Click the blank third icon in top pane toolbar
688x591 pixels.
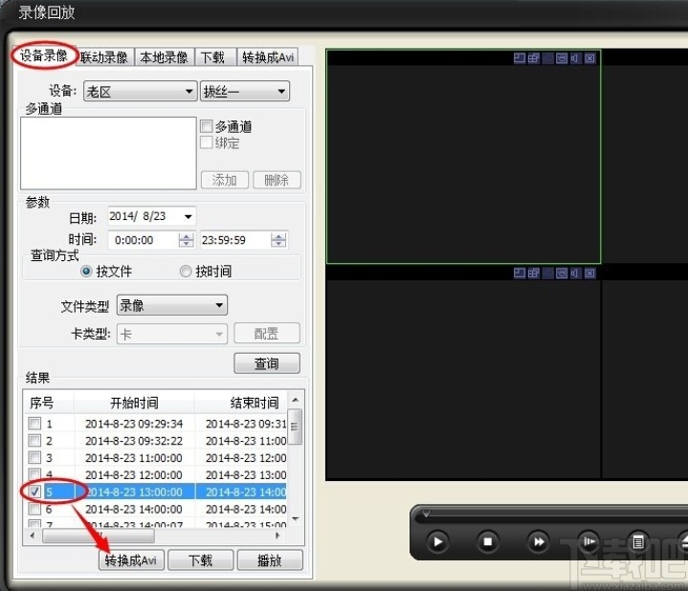pos(547,58)
